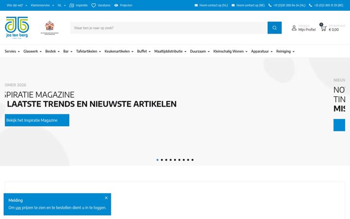Image resolution: width=350 pixels, height=219 pixels.
Task: Expand the Klantenservice dropdown
Action: (42, 5)
